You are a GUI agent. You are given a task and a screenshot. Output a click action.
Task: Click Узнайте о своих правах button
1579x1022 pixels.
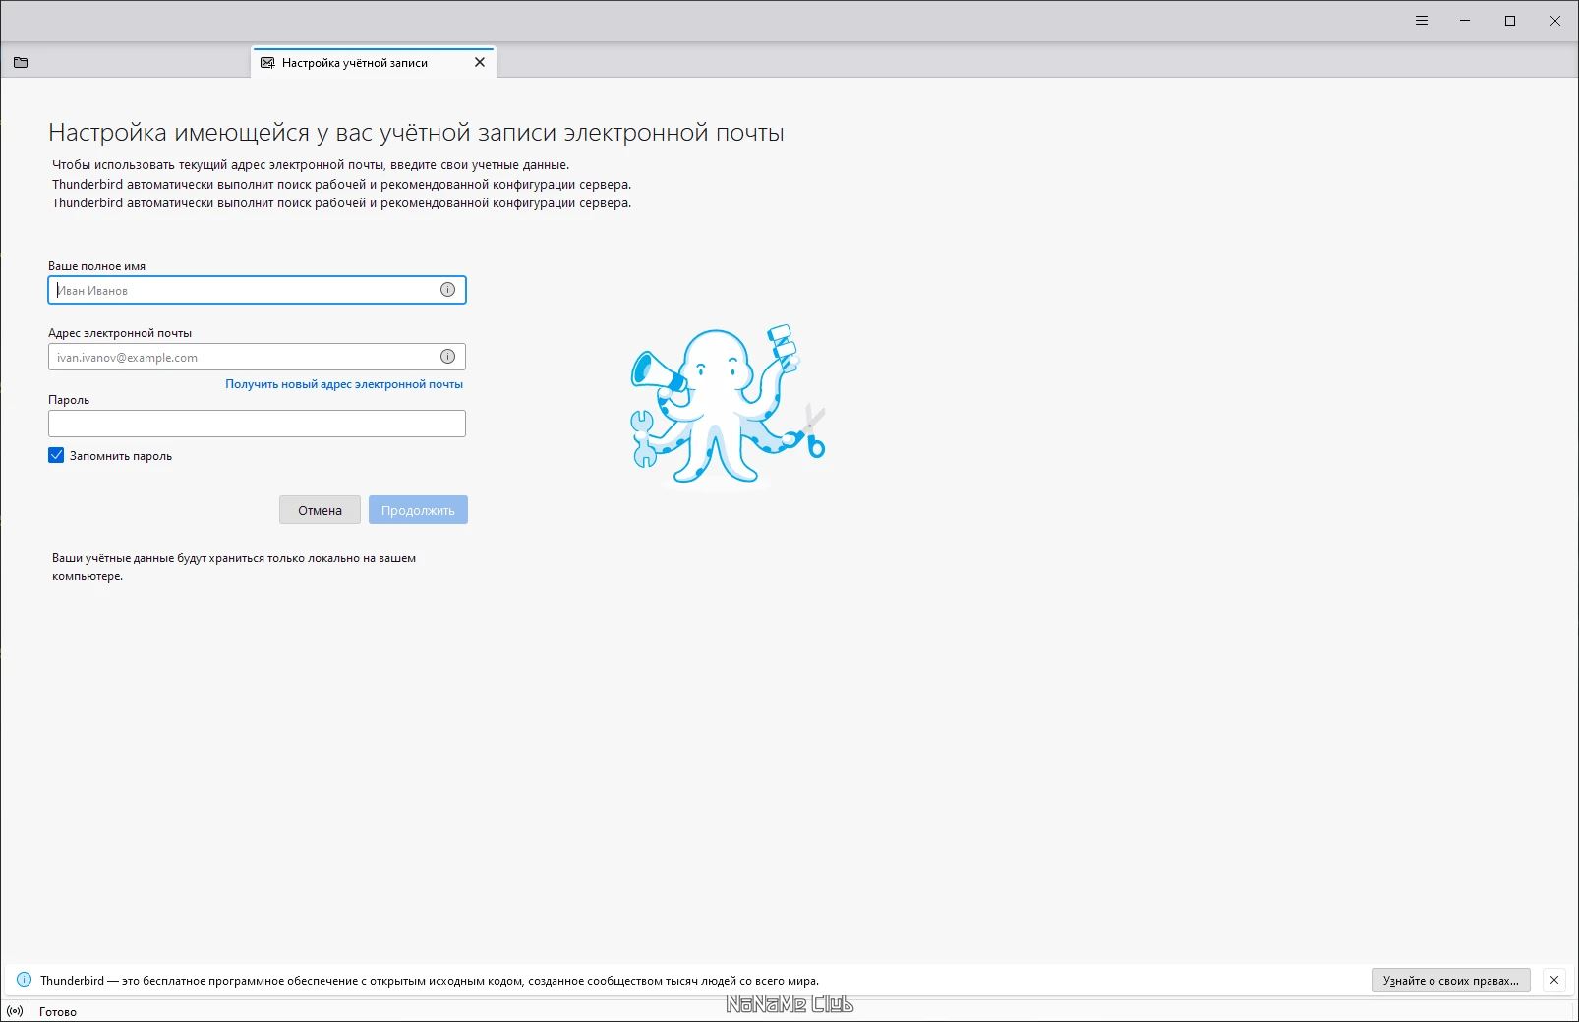(x=1450, y=980)
